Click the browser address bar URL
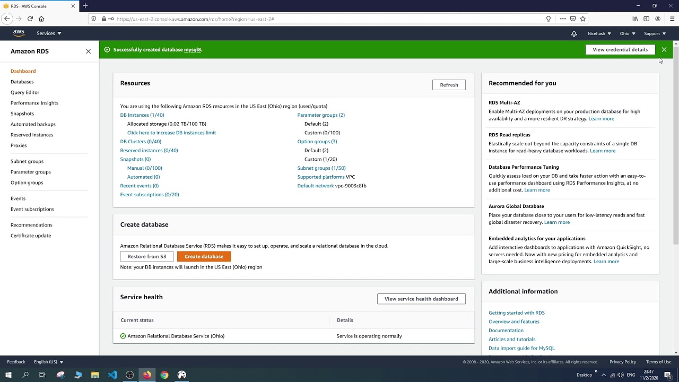 195,19
